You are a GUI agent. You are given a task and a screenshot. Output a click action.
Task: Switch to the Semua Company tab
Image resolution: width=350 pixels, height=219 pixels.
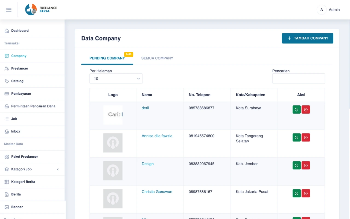(x=157, y=58)
